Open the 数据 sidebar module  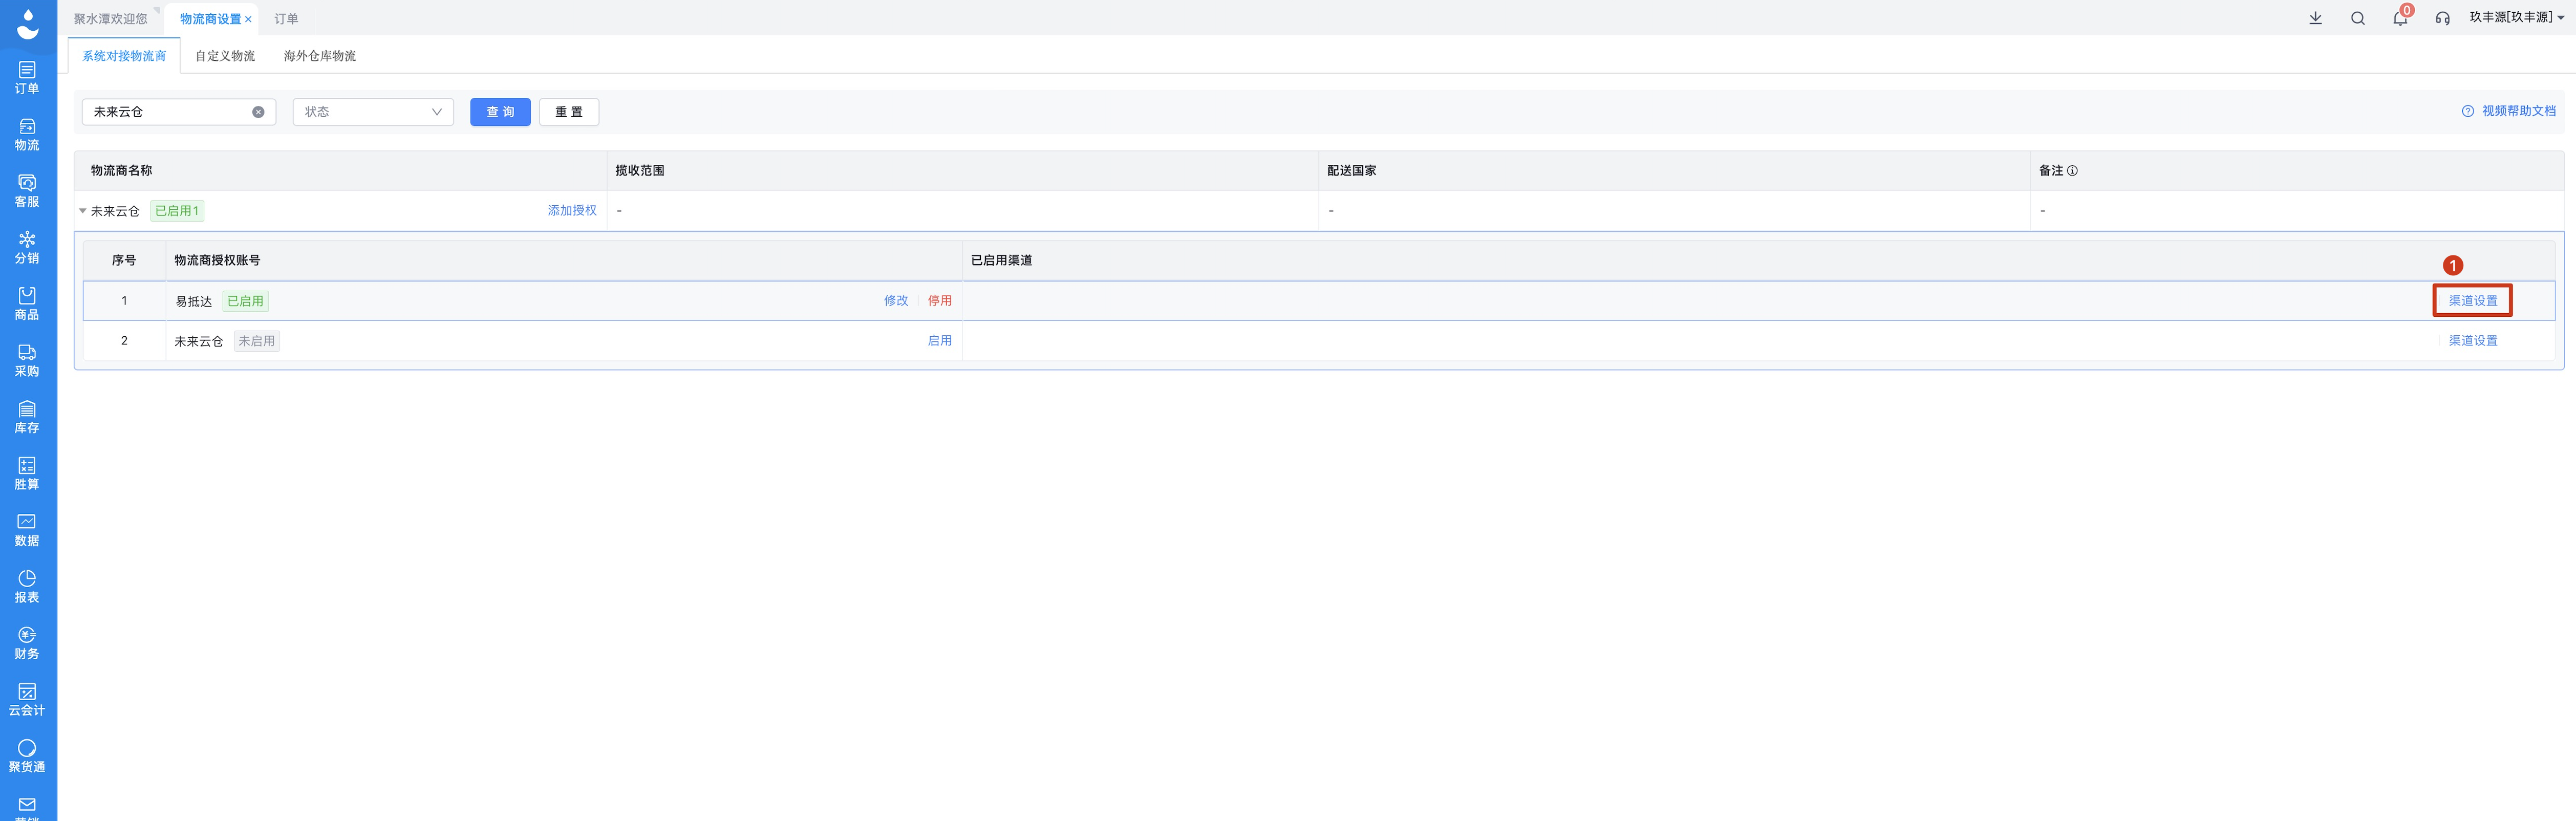[x=27, y=530]
